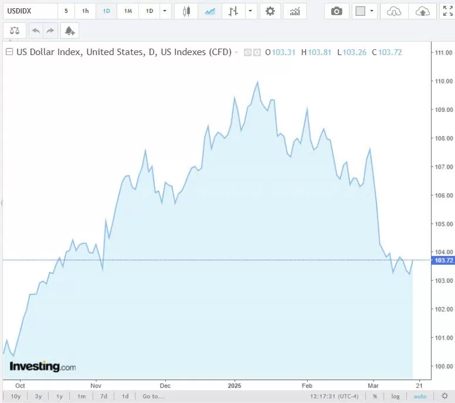Screen dimensions: 455x403
Task: Open the layout selection dropdown
Action: [x=365, y=11]
